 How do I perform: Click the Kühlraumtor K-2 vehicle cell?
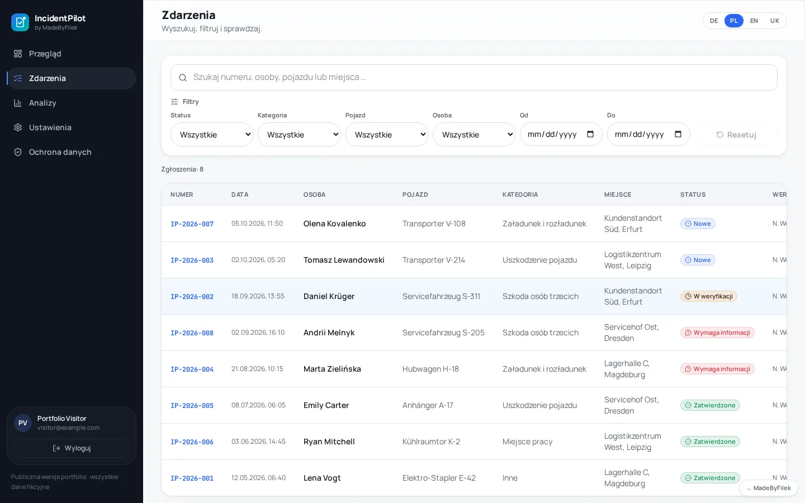432,442
